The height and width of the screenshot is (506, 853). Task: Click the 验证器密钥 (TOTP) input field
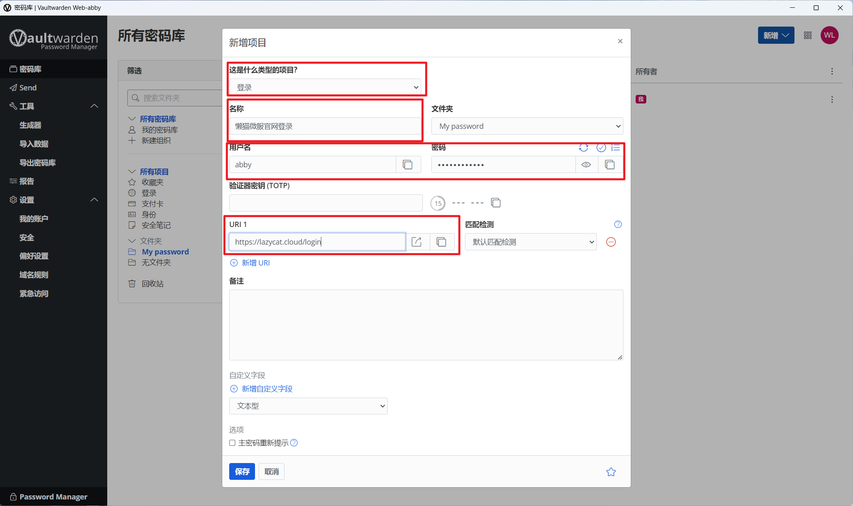click(x=326, y=203)
